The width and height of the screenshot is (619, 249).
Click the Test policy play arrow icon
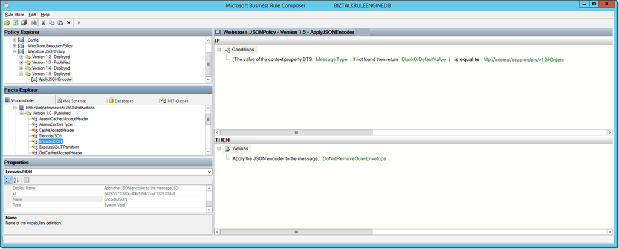click(79, 22)
